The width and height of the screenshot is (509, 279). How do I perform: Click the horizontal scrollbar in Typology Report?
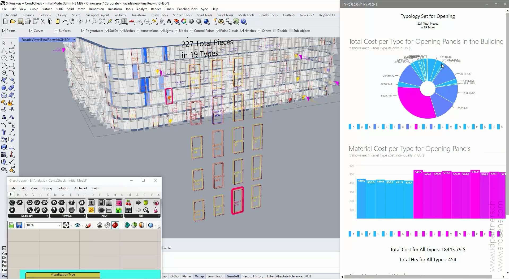click(x=418, y=277)
